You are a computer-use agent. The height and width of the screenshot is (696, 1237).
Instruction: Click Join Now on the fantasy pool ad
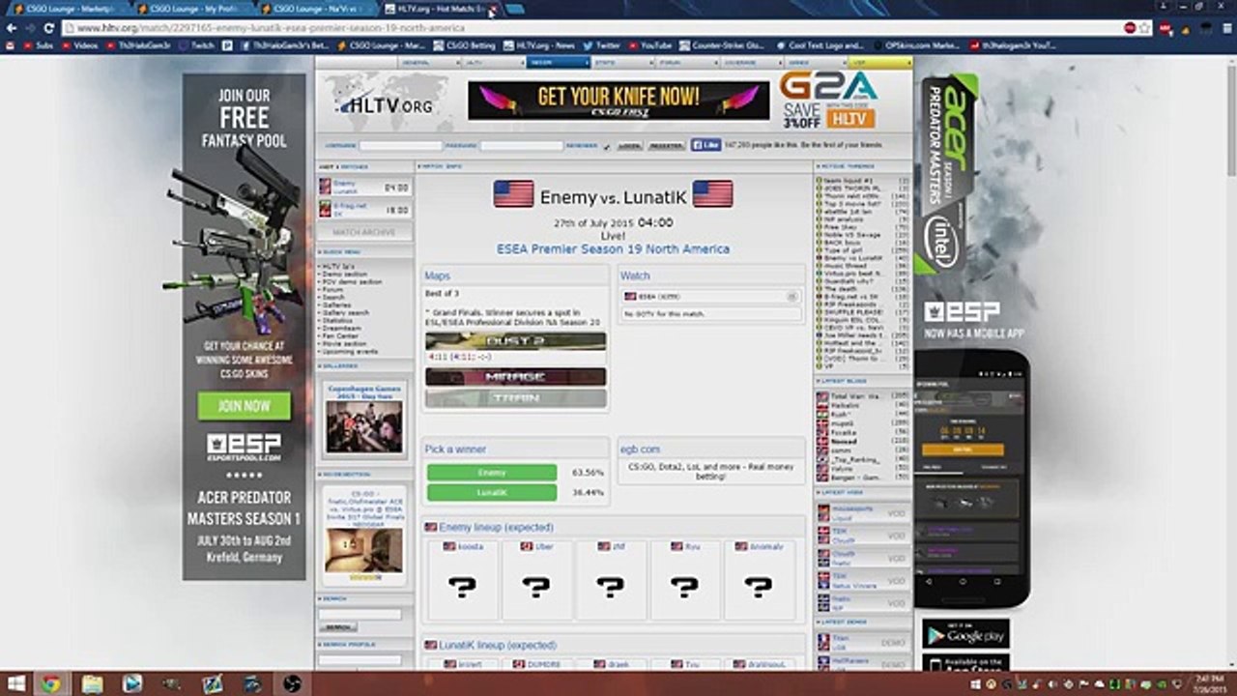244,406
